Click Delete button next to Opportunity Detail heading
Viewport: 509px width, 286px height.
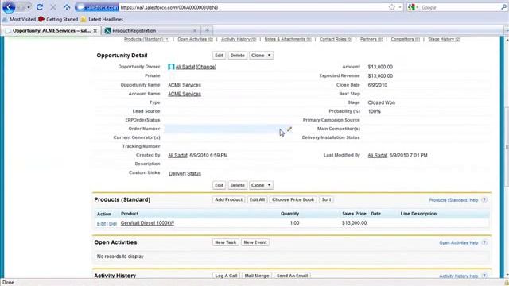[237, 56]
